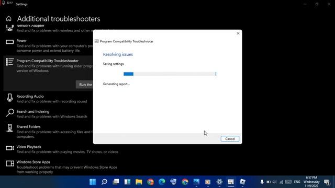Open Windows Store Apps troubleshooter icon
Image resolution: width=335 pixels, height=188 pixels.
(x=10, y=163)
